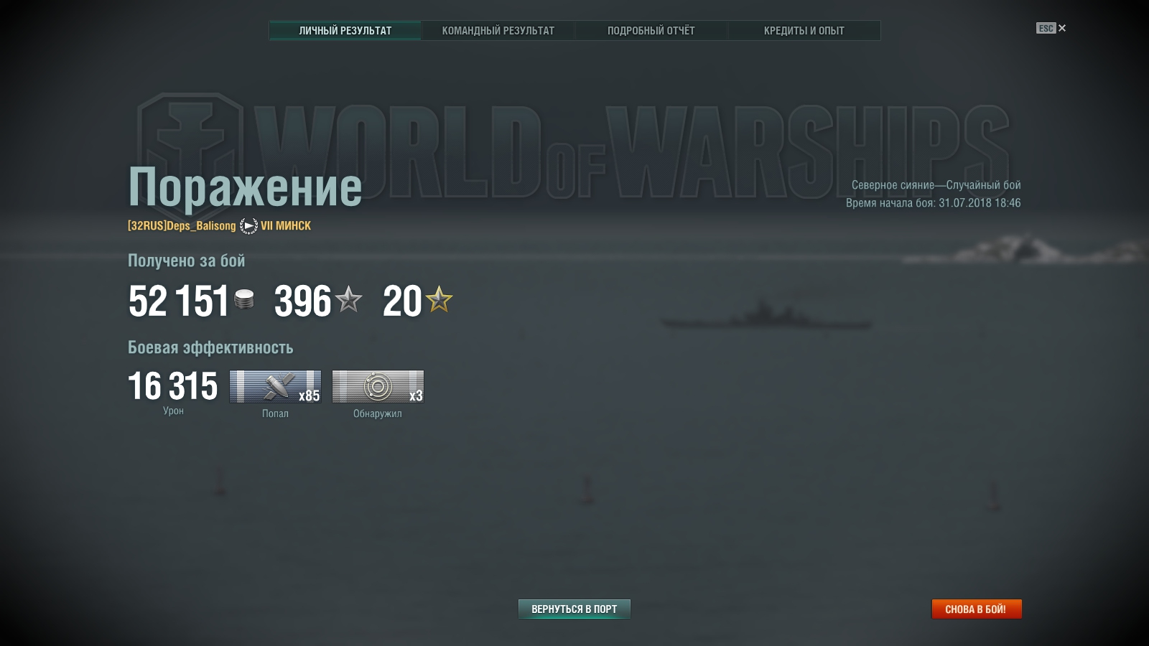Image resolution: width=1149 pixels, height=646 pixels.
Task: Click the grey experience star icon
Action: pyautogui.click(x=349, y=299)
